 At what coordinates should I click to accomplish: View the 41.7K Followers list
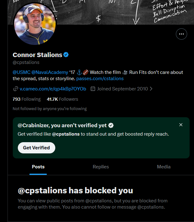62,99
